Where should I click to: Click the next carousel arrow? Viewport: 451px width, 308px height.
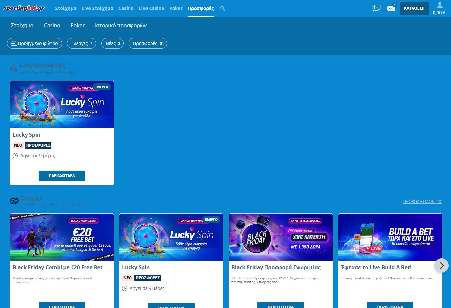[441, 266]
